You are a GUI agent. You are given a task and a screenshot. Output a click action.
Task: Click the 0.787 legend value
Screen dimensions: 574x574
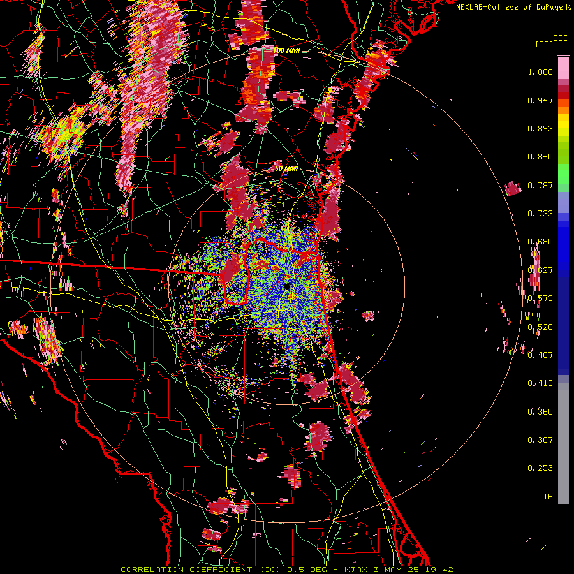tap(540, 185)
